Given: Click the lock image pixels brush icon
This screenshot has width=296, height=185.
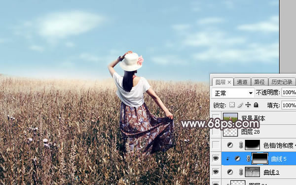Looking at the screenshot, I should click(x=240, y=105).
